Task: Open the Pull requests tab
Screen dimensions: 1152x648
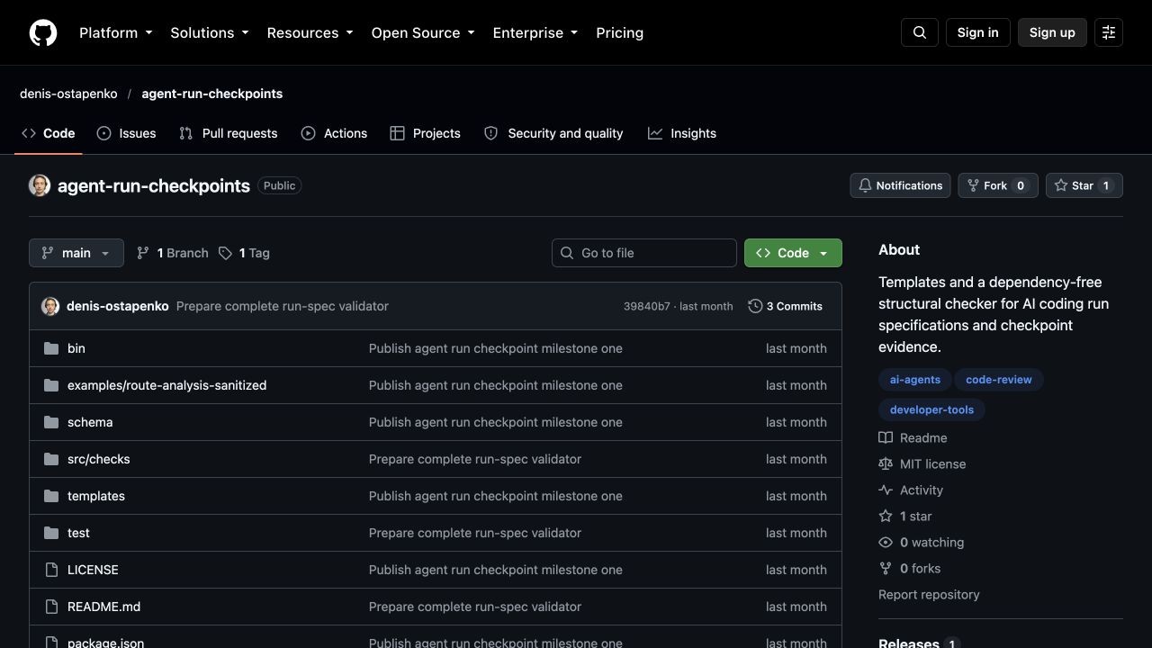Action: click(229, 133)
